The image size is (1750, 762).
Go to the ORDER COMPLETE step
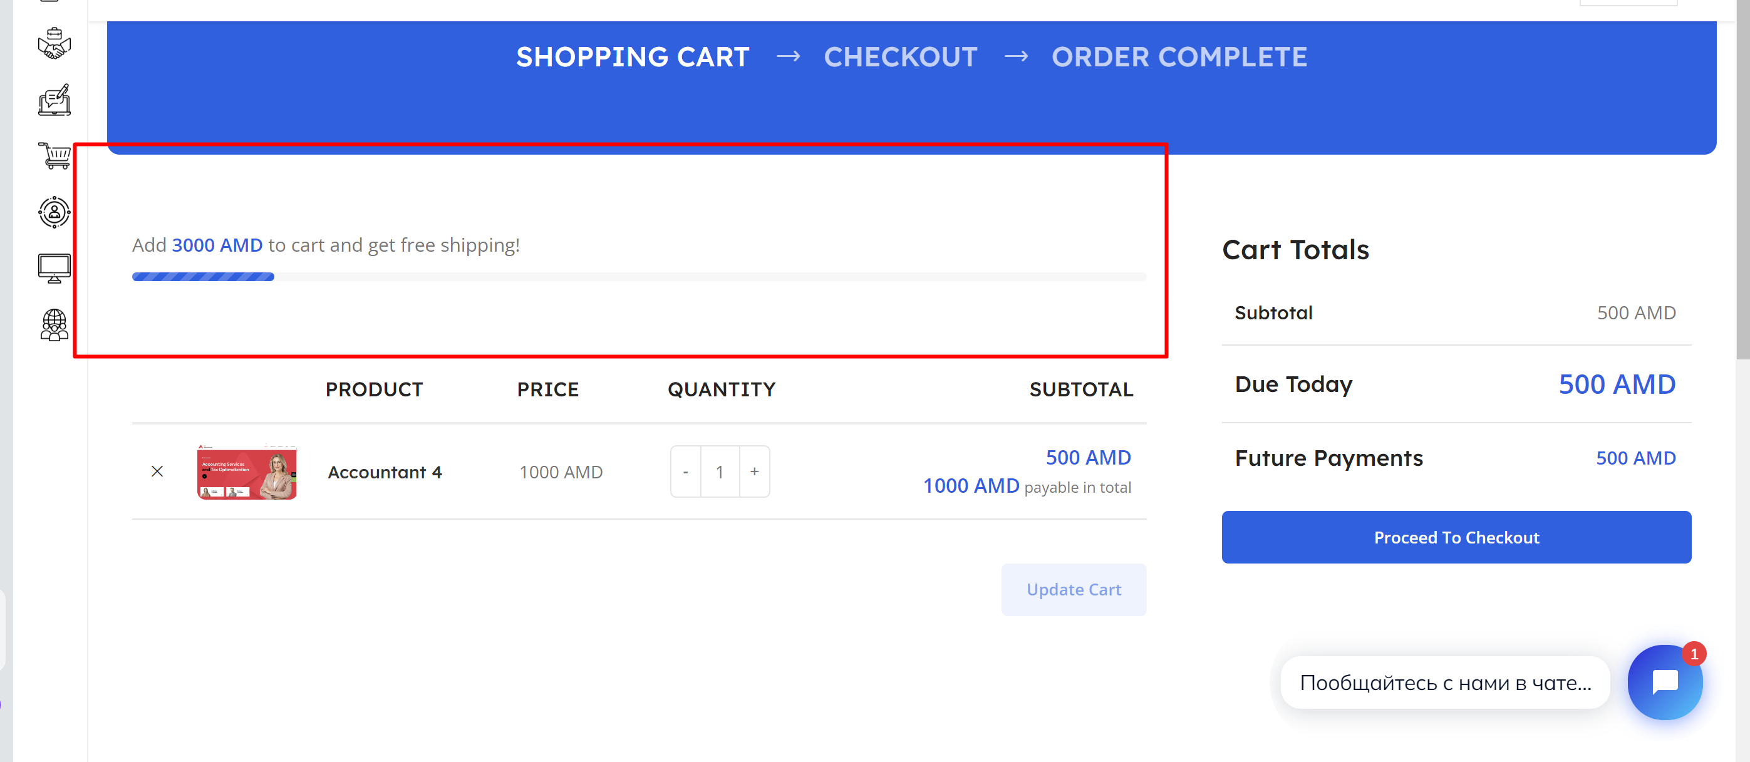point(1179,57)
